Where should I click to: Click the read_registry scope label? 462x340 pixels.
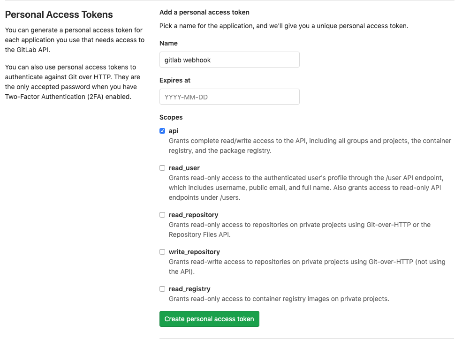pos(189,288)
